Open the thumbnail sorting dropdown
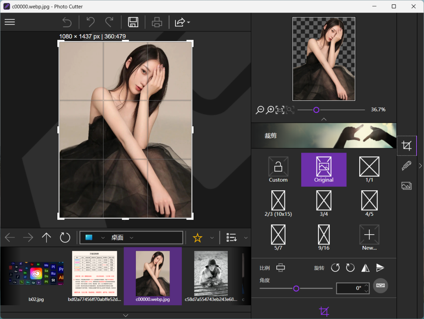Image resolution: width=424 pixels, height=319 pixels. point(245,237)
